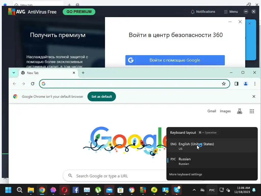
Task: Select English (United States) keyboard layout
Action: 212,146
